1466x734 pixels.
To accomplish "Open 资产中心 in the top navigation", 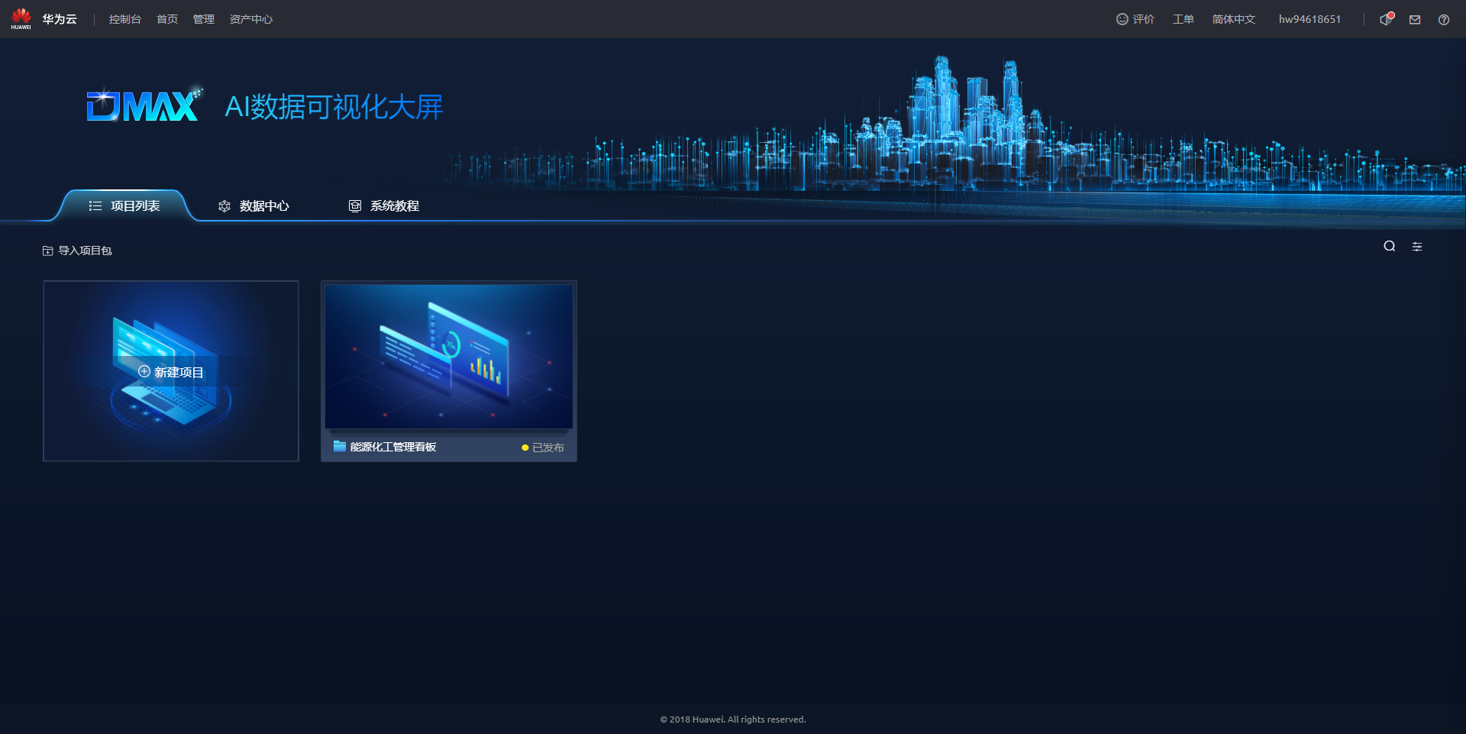I will coord(251,19).
